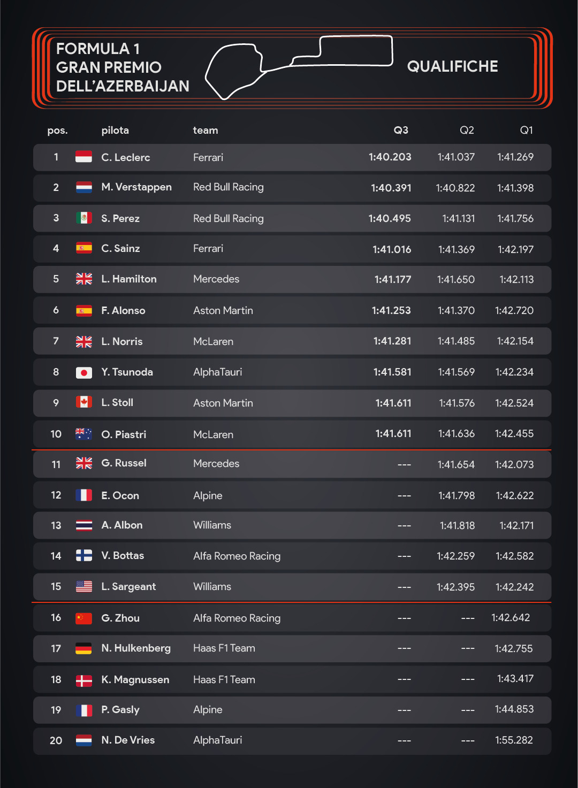This screenshot has height=788, width=578.
Task: Select the Finnish flag beside V. Bottas
Action: (x=83, y=556)
